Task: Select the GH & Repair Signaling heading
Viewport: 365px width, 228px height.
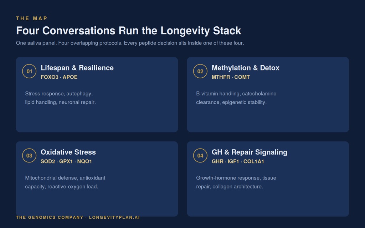Action: pos(249,152)
